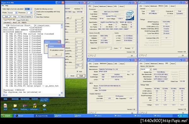Open About tab in the Mainboard CPU-Z window
This screenshot has height=124, width=189.
tap(122, 64)
